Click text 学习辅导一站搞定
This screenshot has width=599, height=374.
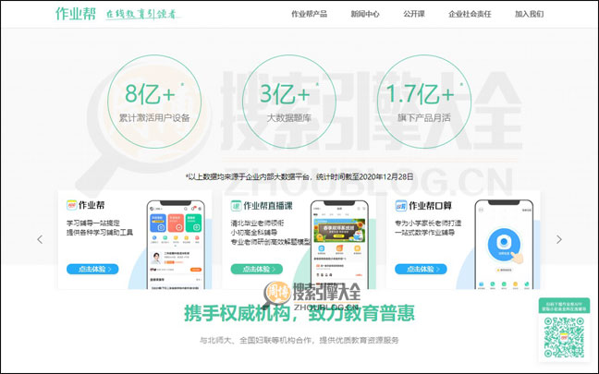93,223
